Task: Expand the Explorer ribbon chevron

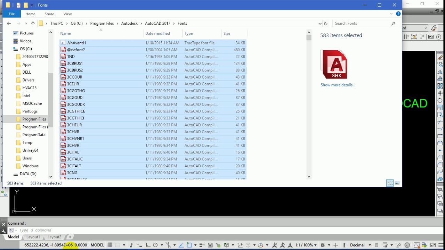Action: pos(391,14)
